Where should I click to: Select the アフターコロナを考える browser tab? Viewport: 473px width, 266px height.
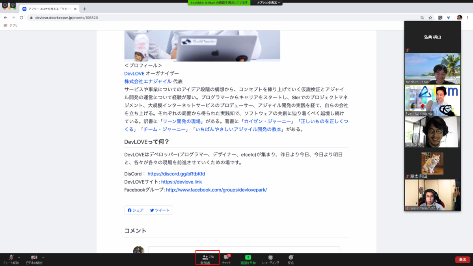(x=49, y=9)
